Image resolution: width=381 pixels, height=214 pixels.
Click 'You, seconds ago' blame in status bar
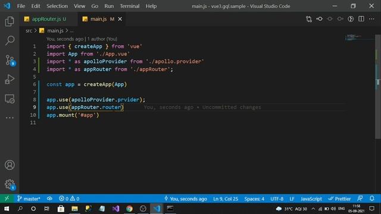[186, 199]
